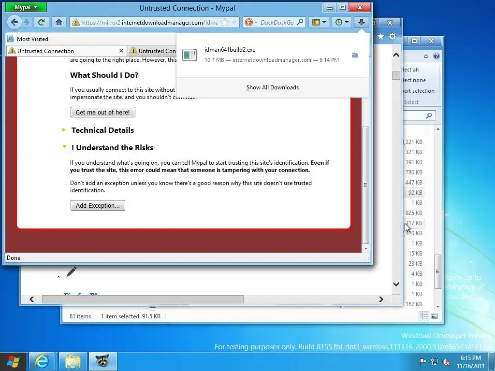Screen dimensions: 495x371
Task: Open the History clock dropdown button
Action: click(x=342, y=22)
